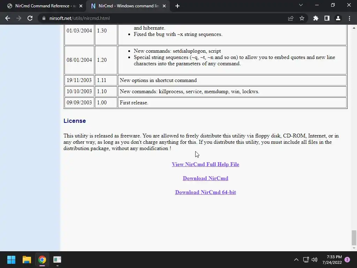Open the notifications badge showing 3
Viewport: 357px width, 268px height.
click(x=347, y=260)
